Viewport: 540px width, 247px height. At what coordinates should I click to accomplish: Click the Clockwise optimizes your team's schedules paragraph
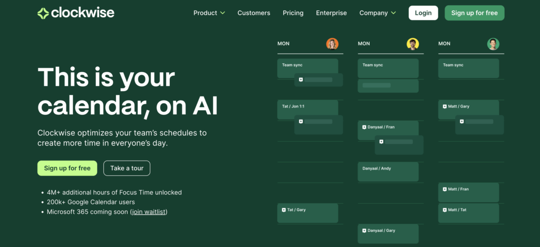122,138
